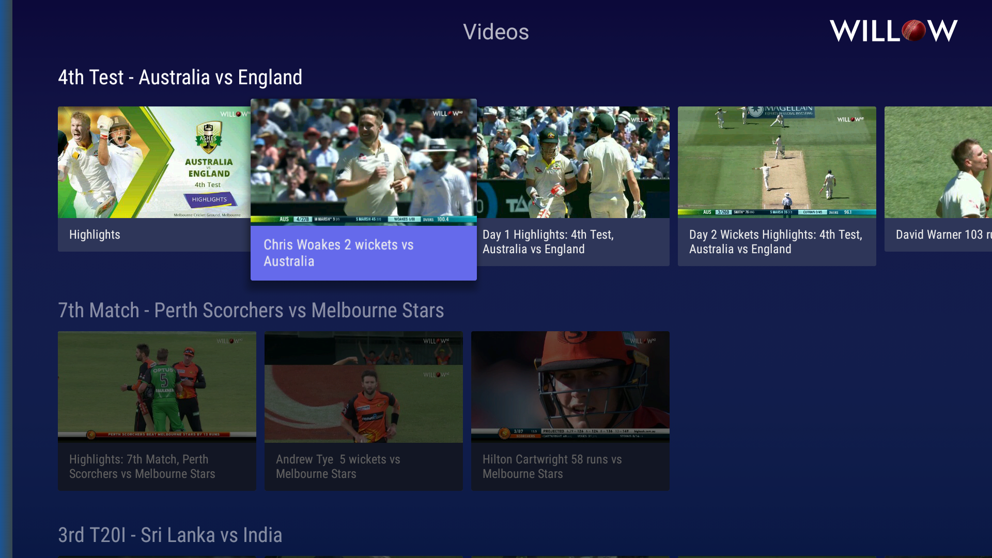Click the 3rd T20I Sri Lanka vs India heading
Viewport: 992px width, 558px height.
click(x=170, y=535)
